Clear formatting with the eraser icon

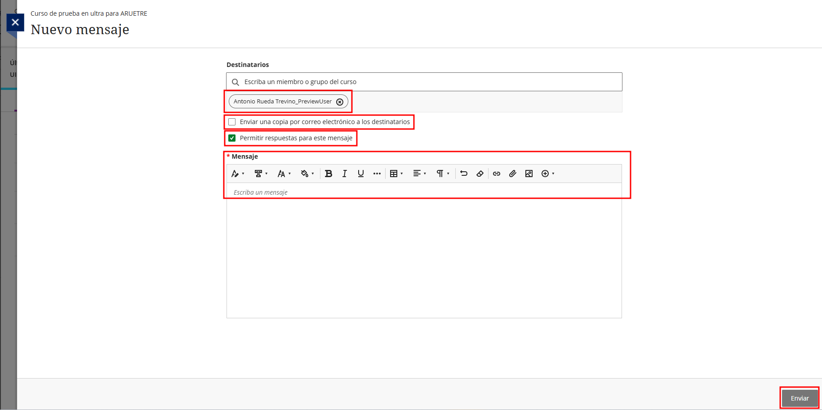pos(480,174)
